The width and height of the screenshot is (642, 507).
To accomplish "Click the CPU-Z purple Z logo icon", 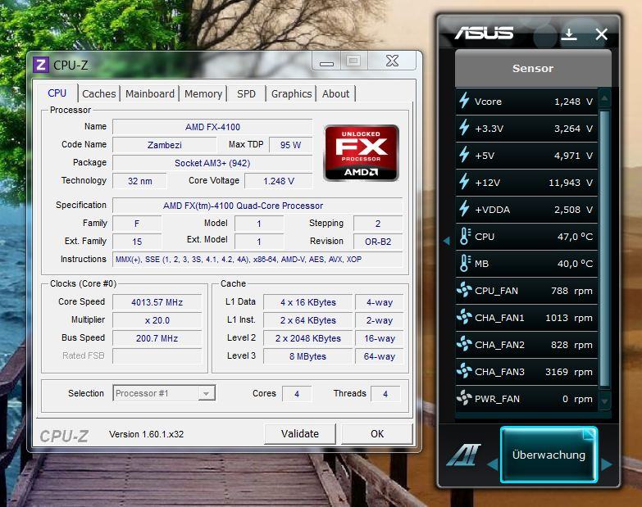I will (41, 65).
